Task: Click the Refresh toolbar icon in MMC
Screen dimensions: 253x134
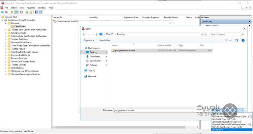Action: pyautogui.click(x=27, y=12)
